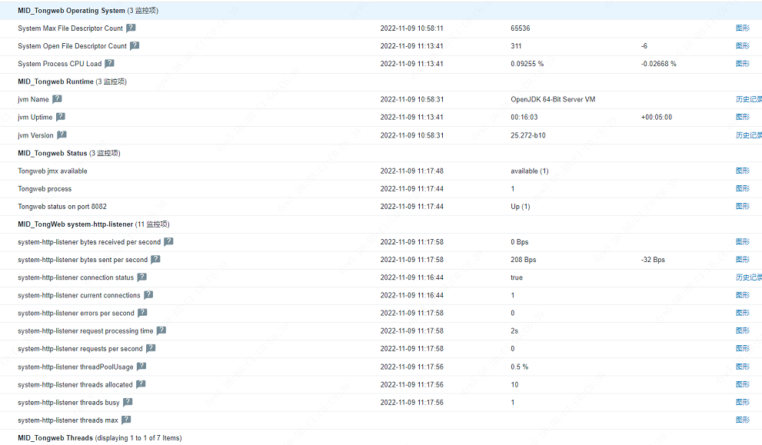View graph of listener request processing time
Image resolution: width=762 pixels, height=445 pixels.
(743, 330)
